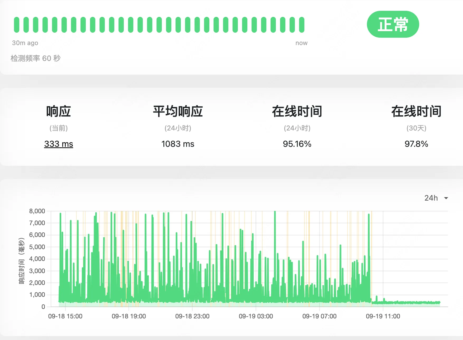Open the 24h time range dropdown
This screenshot has height=340, width=463.
pos(436,198)
